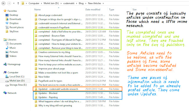Image resolution: width=189 pixels, height=111 pixels.
Task: Select PageRank and its types folder
Action: (x=50, y=81)
